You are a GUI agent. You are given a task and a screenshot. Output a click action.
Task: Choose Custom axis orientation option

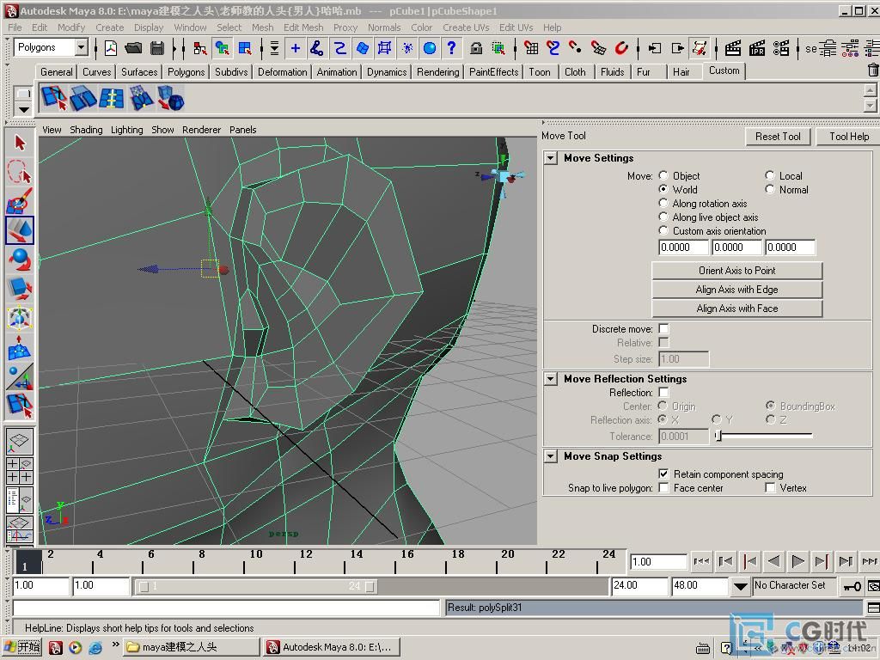(x=663, y=230)
